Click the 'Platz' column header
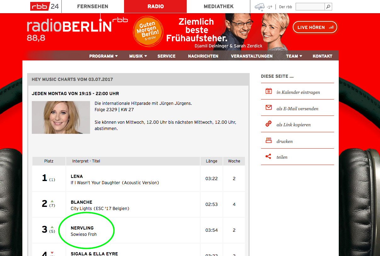This screenshot has width=380, height=256. 49,161
